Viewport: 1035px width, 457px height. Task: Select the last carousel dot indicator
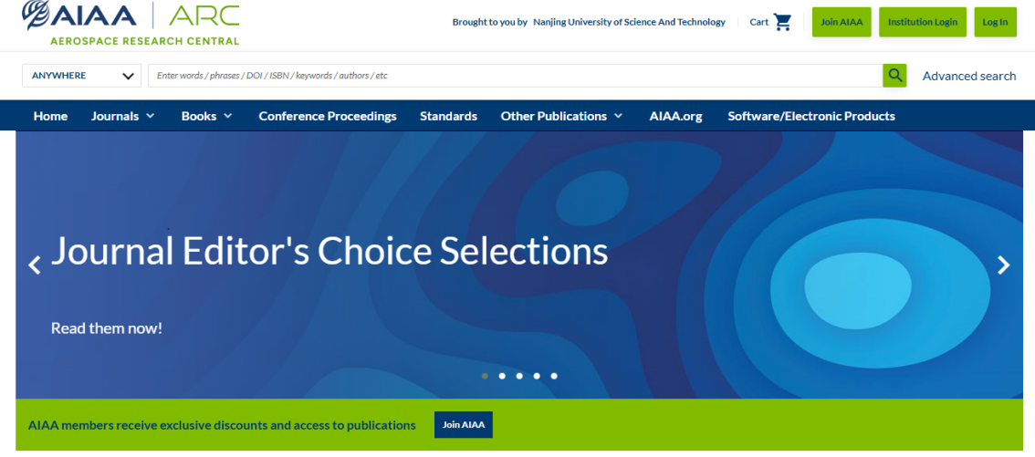point(554,376)
